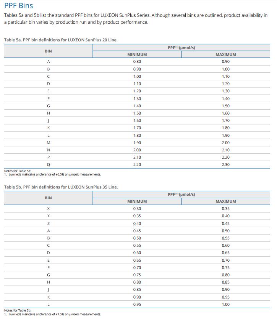Select bin letter C in Table 5a
The height and width of the screenshot is (323, 277).
point(49,76)
